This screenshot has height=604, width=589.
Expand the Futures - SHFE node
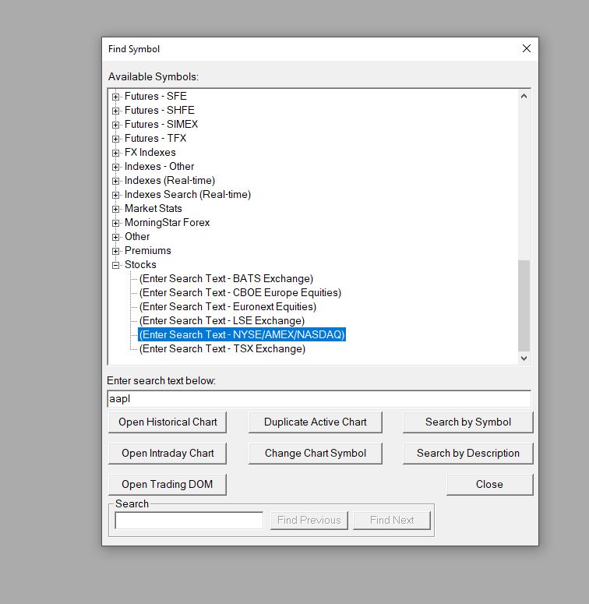(x=115, y=111)
